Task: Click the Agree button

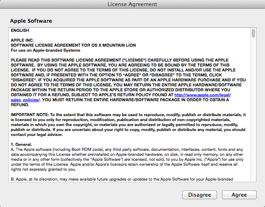Action: (x=239, y=195)
